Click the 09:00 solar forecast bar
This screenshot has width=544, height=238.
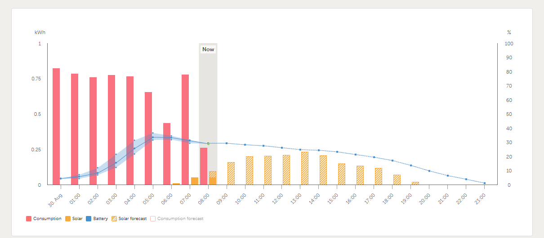[231, 173]
